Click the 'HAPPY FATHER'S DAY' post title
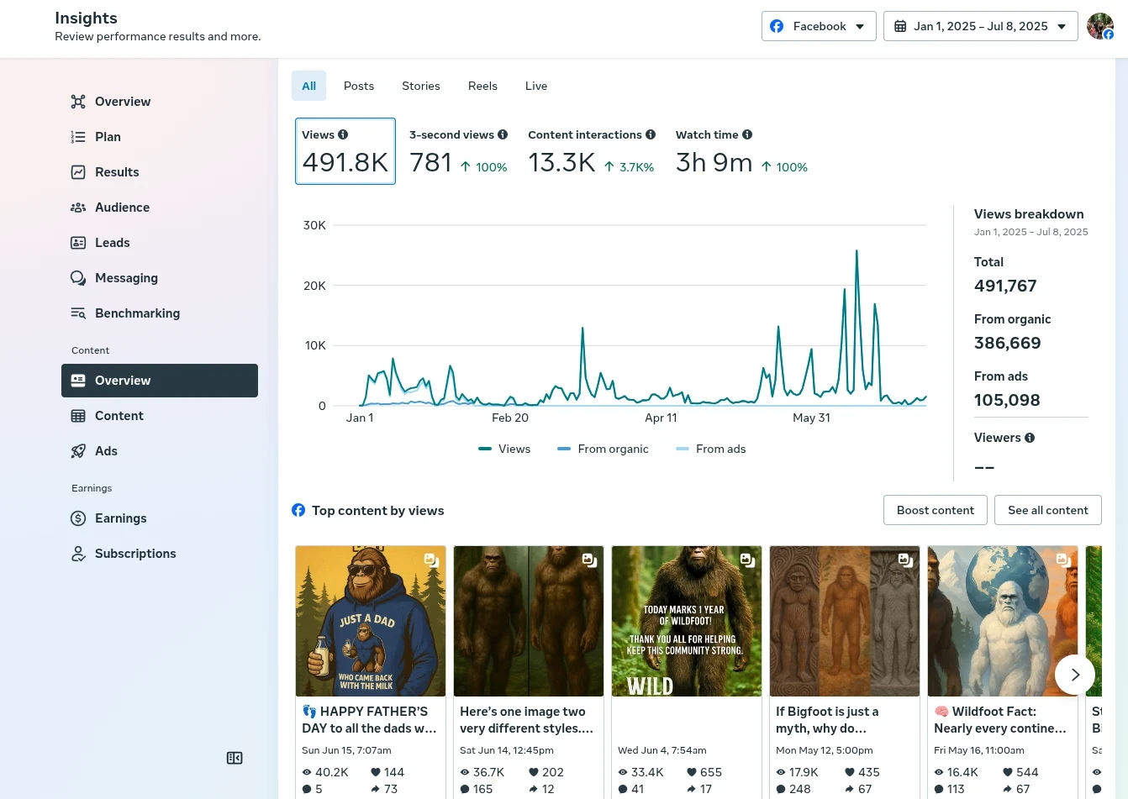 coord(370,720)
